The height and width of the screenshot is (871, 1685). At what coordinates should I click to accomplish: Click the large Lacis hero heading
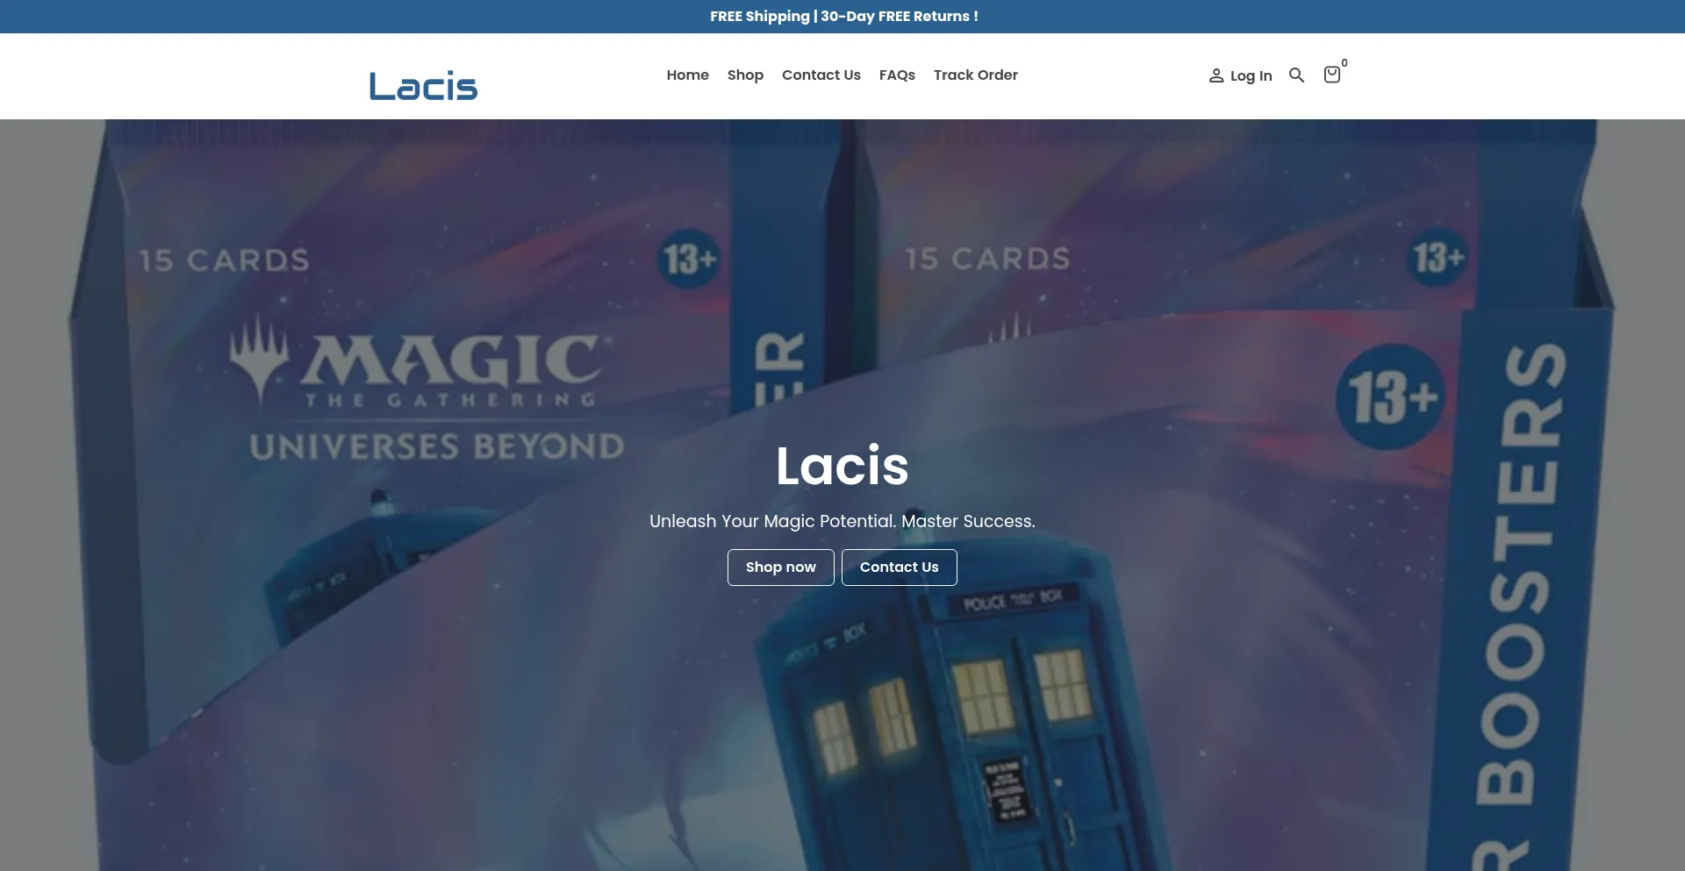point(842,465)
